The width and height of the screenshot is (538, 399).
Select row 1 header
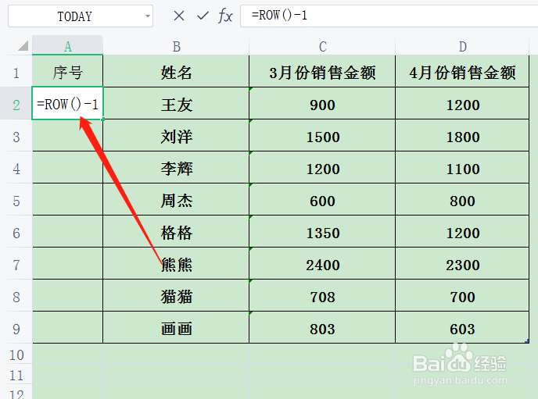pyautogui.click(x=16, y=73)
